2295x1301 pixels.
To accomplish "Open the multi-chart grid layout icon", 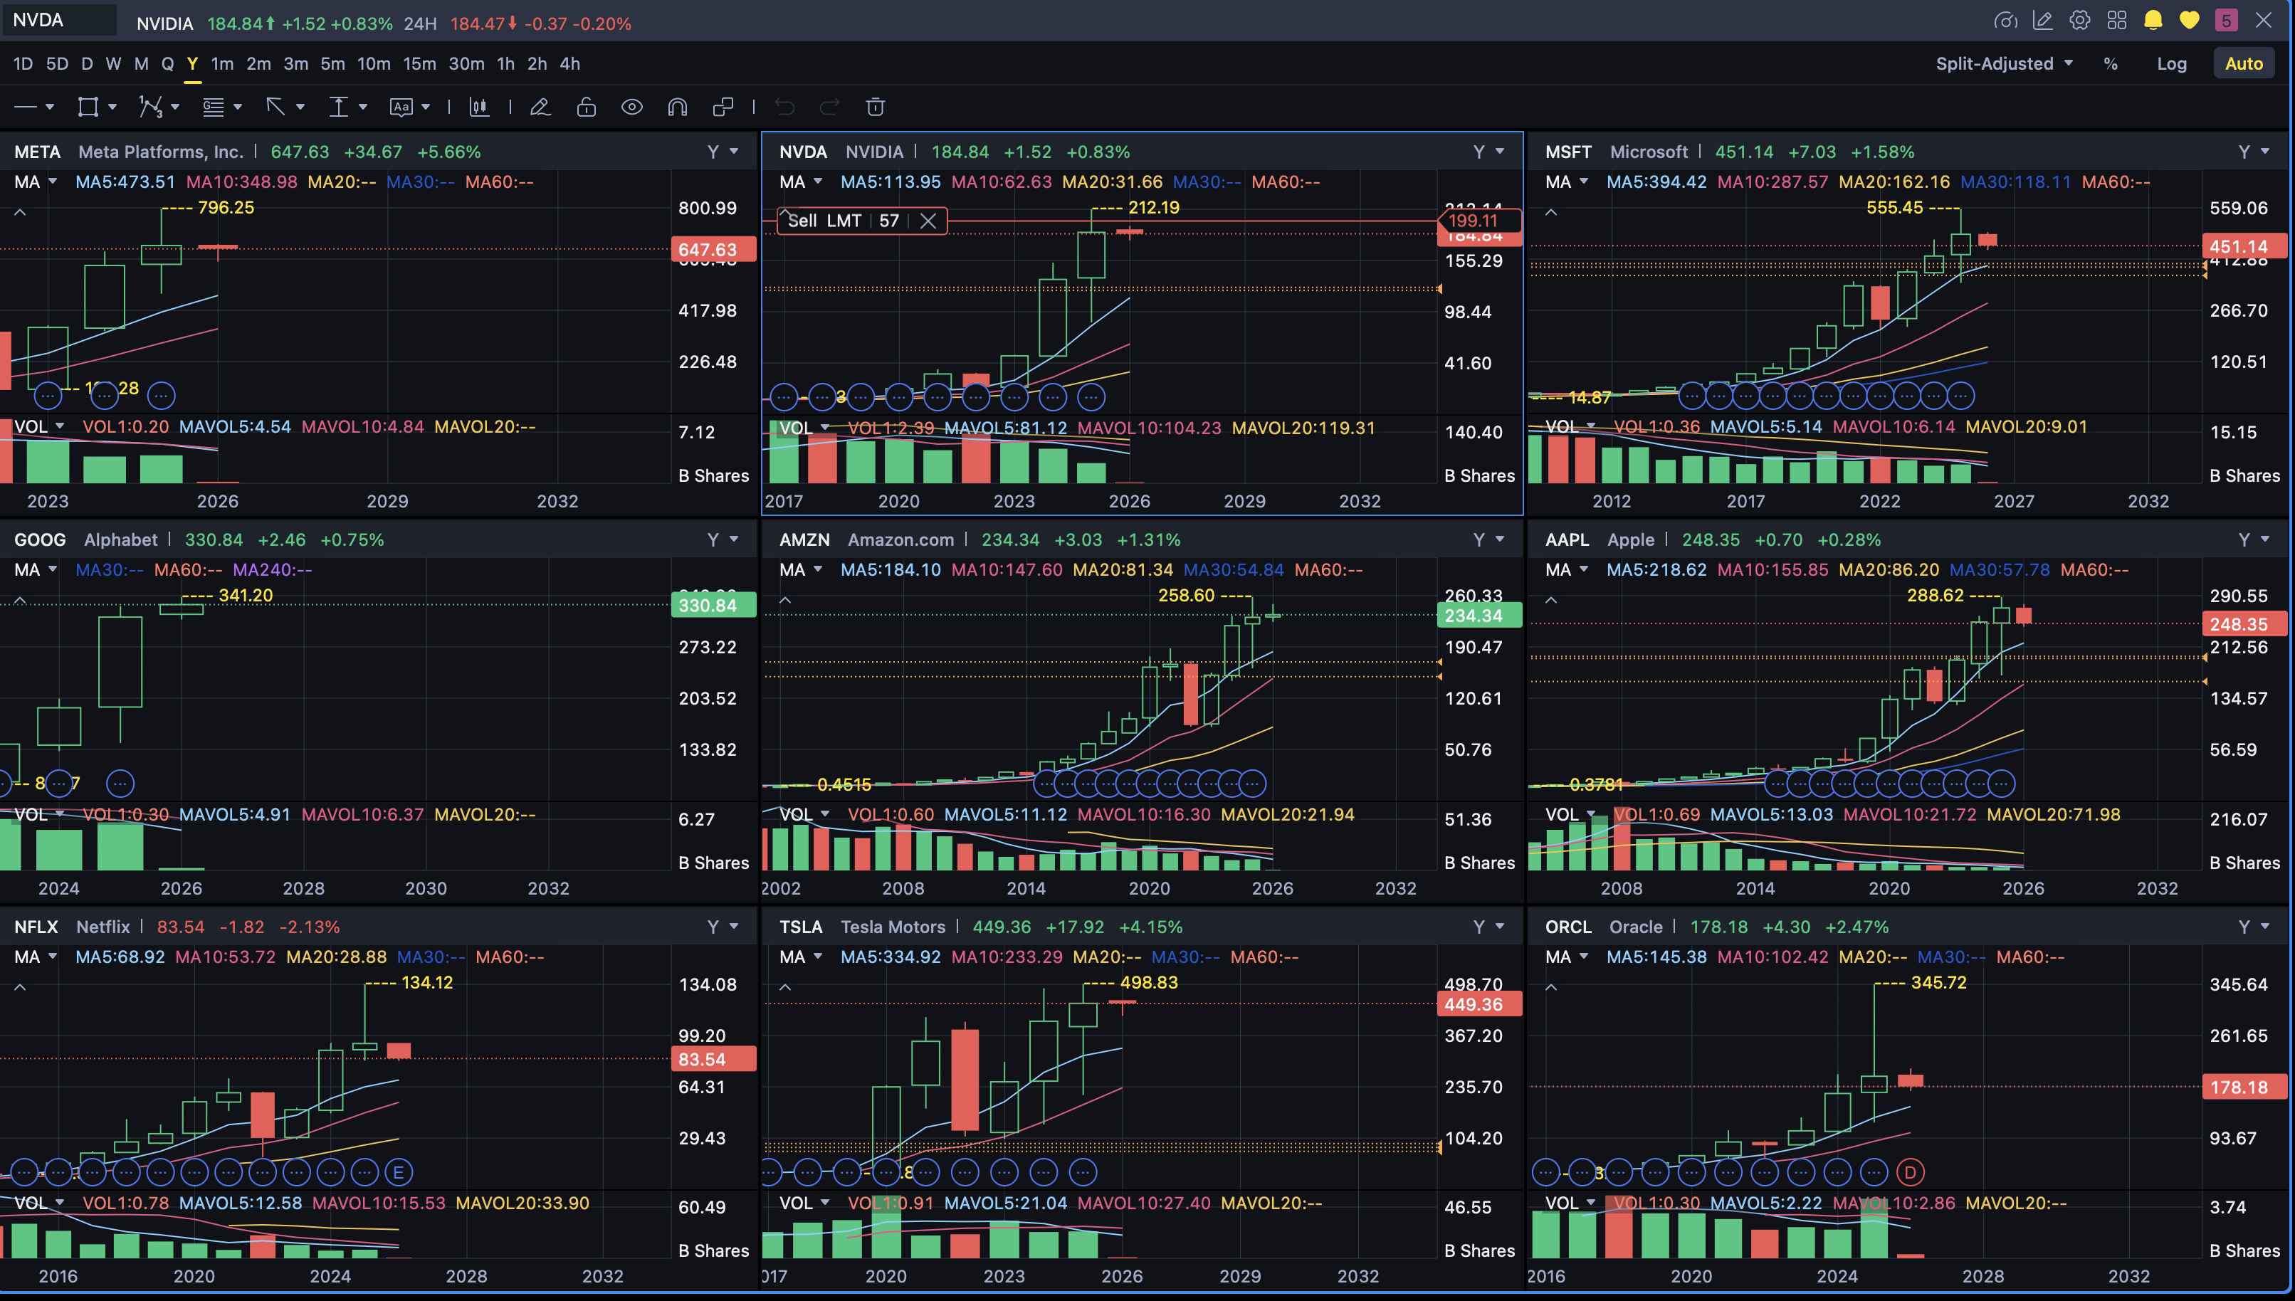I will pos(2116,20).
